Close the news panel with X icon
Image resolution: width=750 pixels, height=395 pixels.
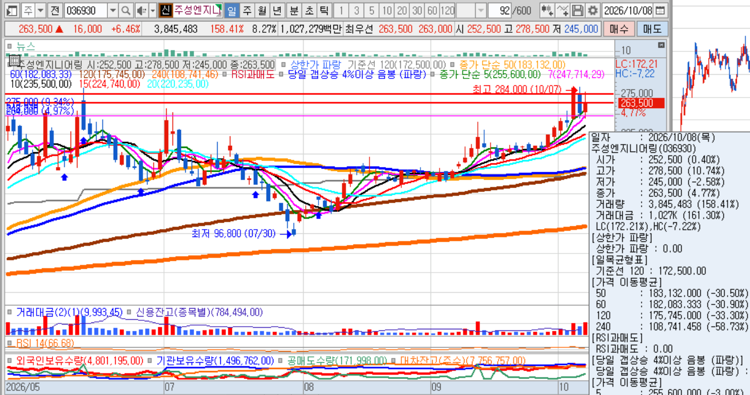[x=661, y=45]
